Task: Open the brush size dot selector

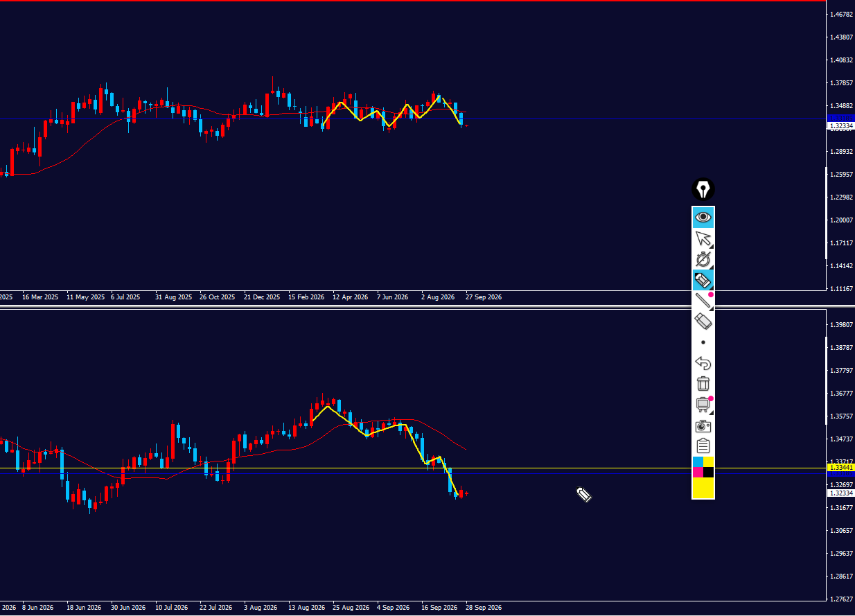Action: [x=703, y=342]
